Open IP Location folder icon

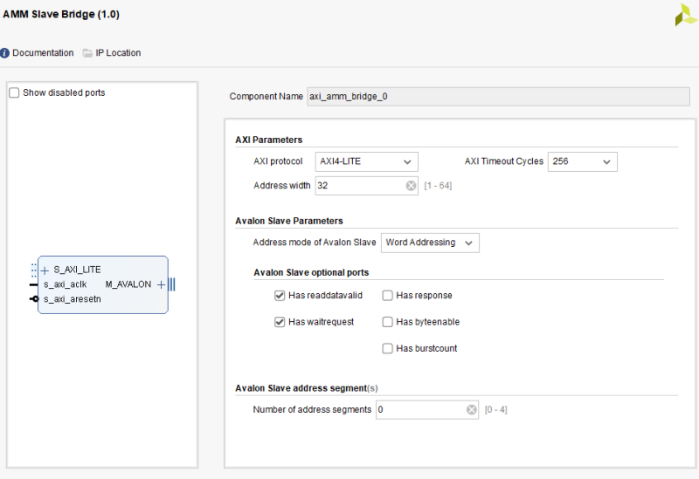click(x=88, y=53)
